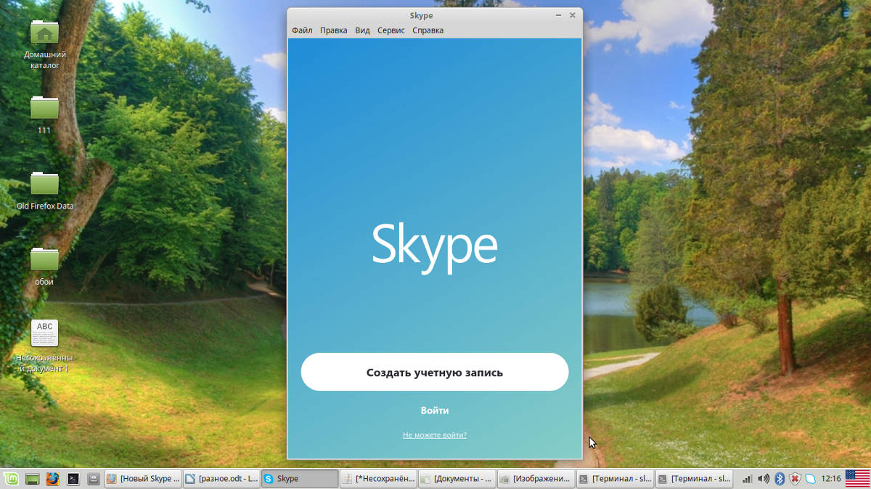The width and height of the screenshot is (871, 489).
Task: Click the Войти sign-in button
Action: pyautogui.click(x=435, y=410)
